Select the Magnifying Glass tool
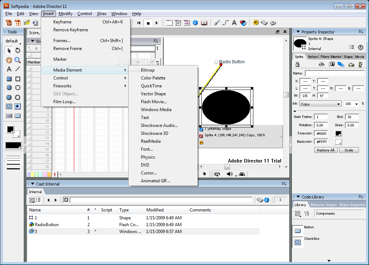The height and width of the screenshot is (265, 369). click(x=18, y=60)
